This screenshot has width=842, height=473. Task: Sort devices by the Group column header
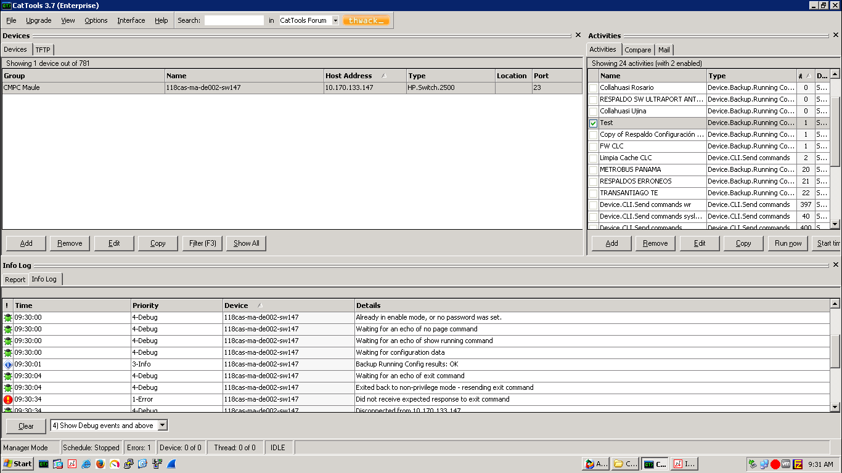pyautogui.click(x=83, y=76)
